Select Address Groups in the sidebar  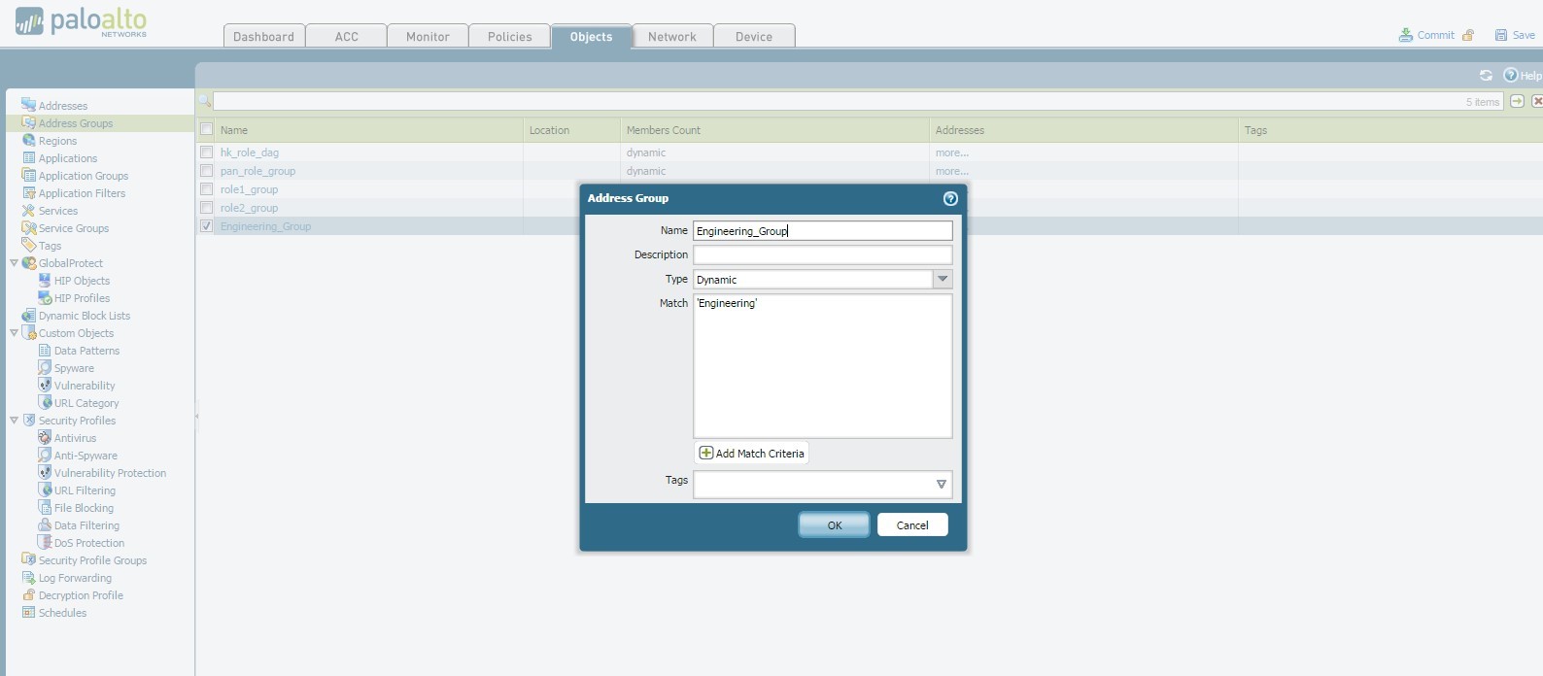[75, 123]
